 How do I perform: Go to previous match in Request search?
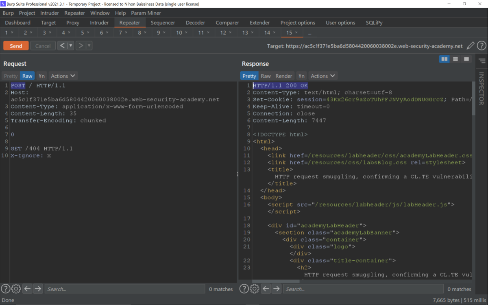point(27,289)
